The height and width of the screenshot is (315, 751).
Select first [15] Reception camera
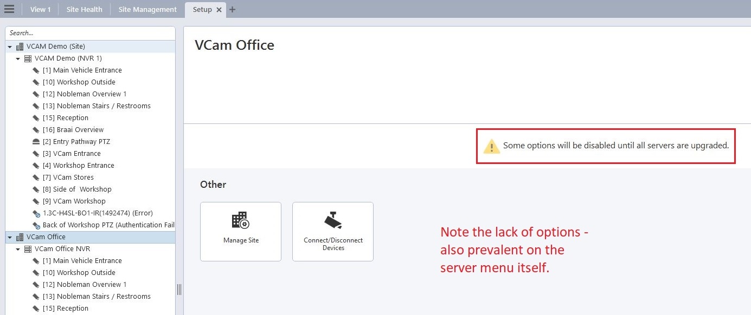click(x=66, y=118)
